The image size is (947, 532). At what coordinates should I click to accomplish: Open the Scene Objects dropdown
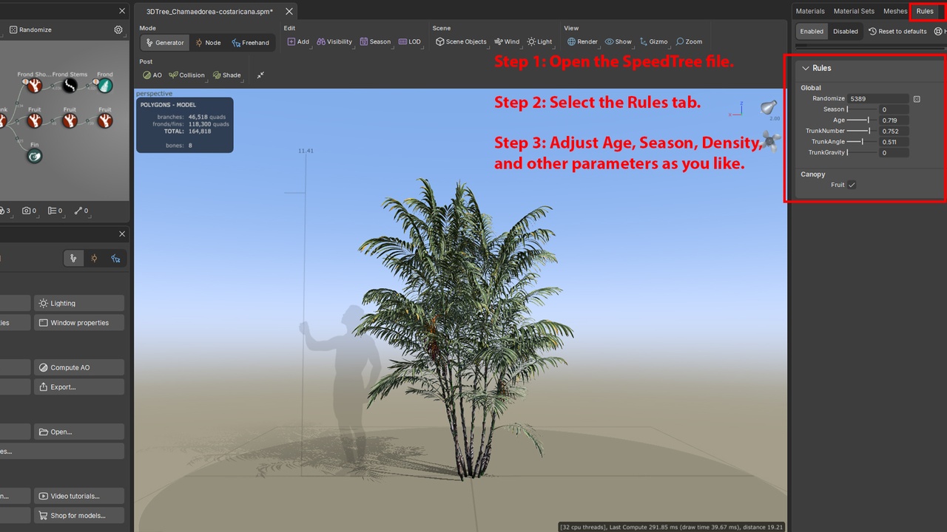point(461,41)
